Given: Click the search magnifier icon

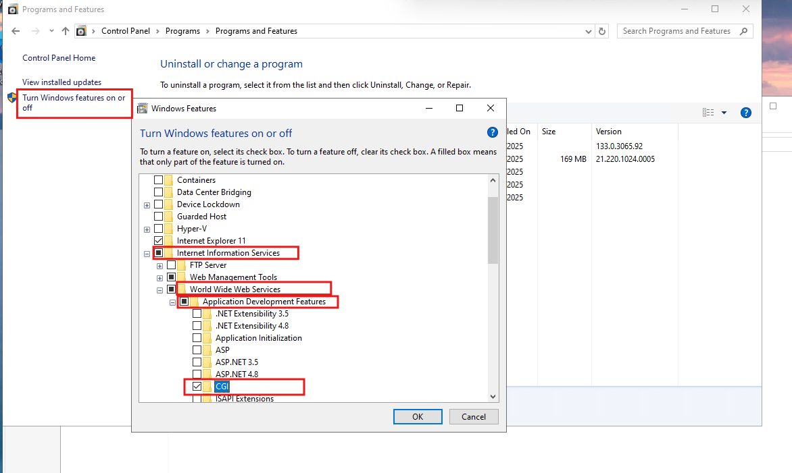Looking at the screenshot, I should coord(743,31).
